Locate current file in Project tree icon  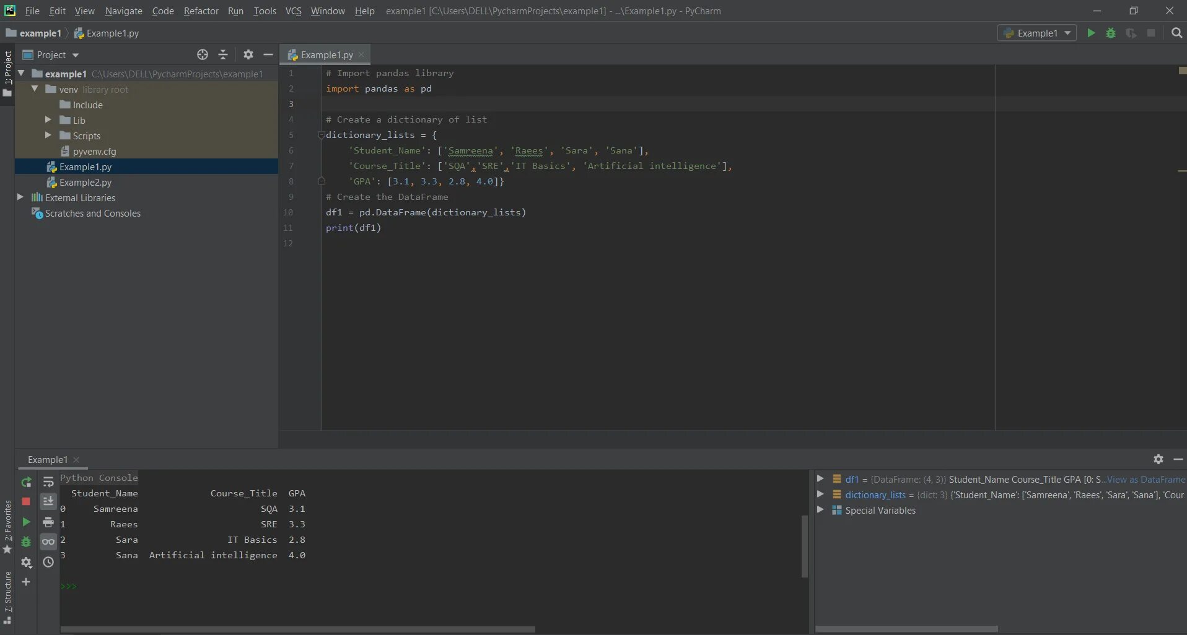tap(203, 54)
